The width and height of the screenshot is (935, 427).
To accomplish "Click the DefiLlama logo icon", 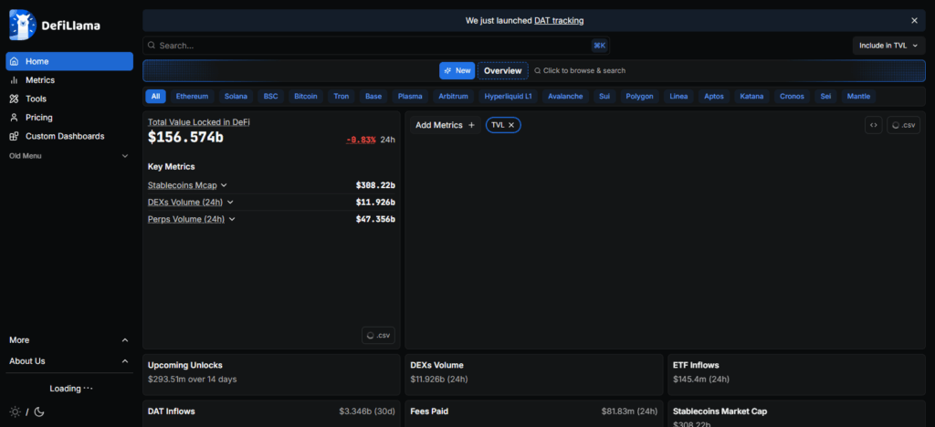I will (22, 26).
